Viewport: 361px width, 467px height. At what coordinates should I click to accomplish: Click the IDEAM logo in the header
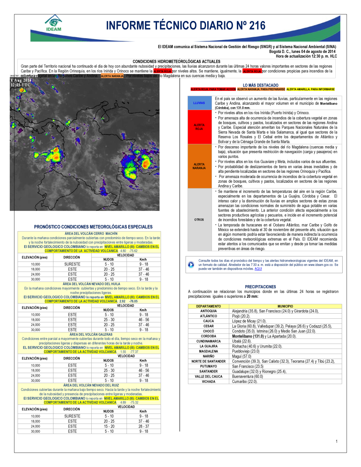[54, 23]
